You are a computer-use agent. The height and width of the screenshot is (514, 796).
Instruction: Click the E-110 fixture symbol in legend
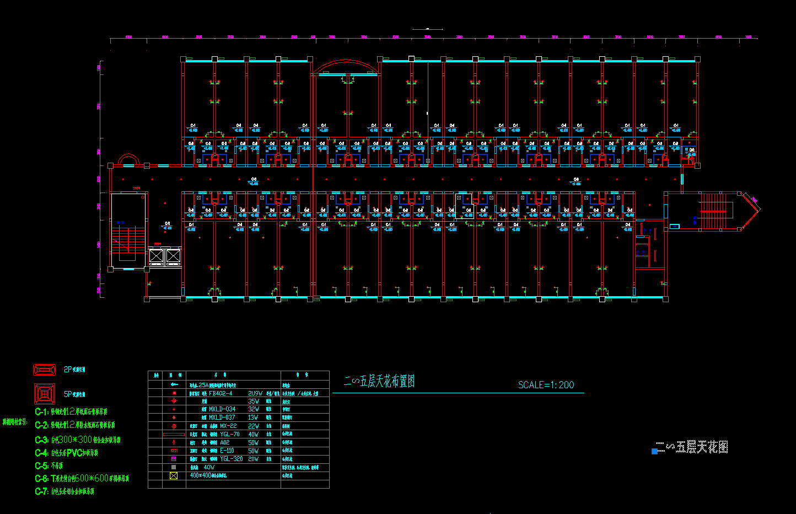click(174, 451)
